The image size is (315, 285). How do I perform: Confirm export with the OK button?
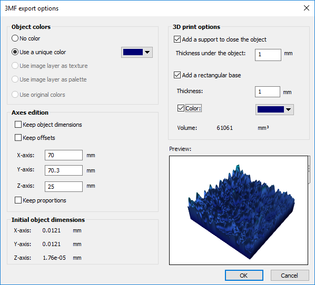tap(244, 276)
